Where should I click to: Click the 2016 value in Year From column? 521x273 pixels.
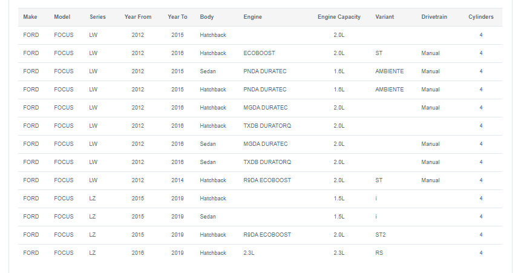pyautogui.click(x=137, y=253)
